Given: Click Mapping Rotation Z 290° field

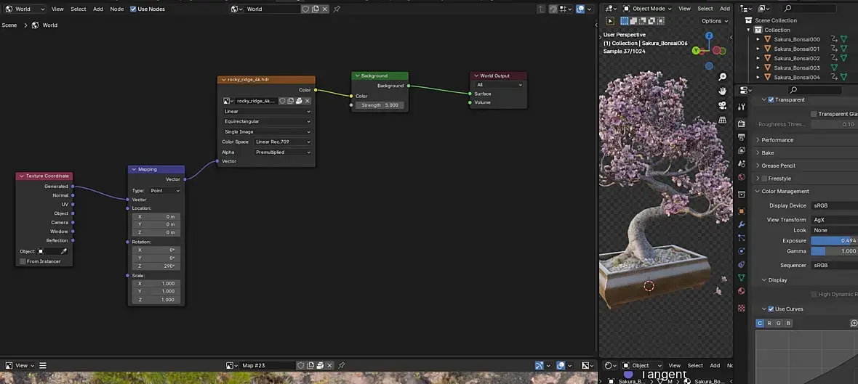Looking at the screenshot, I should 156,266.
